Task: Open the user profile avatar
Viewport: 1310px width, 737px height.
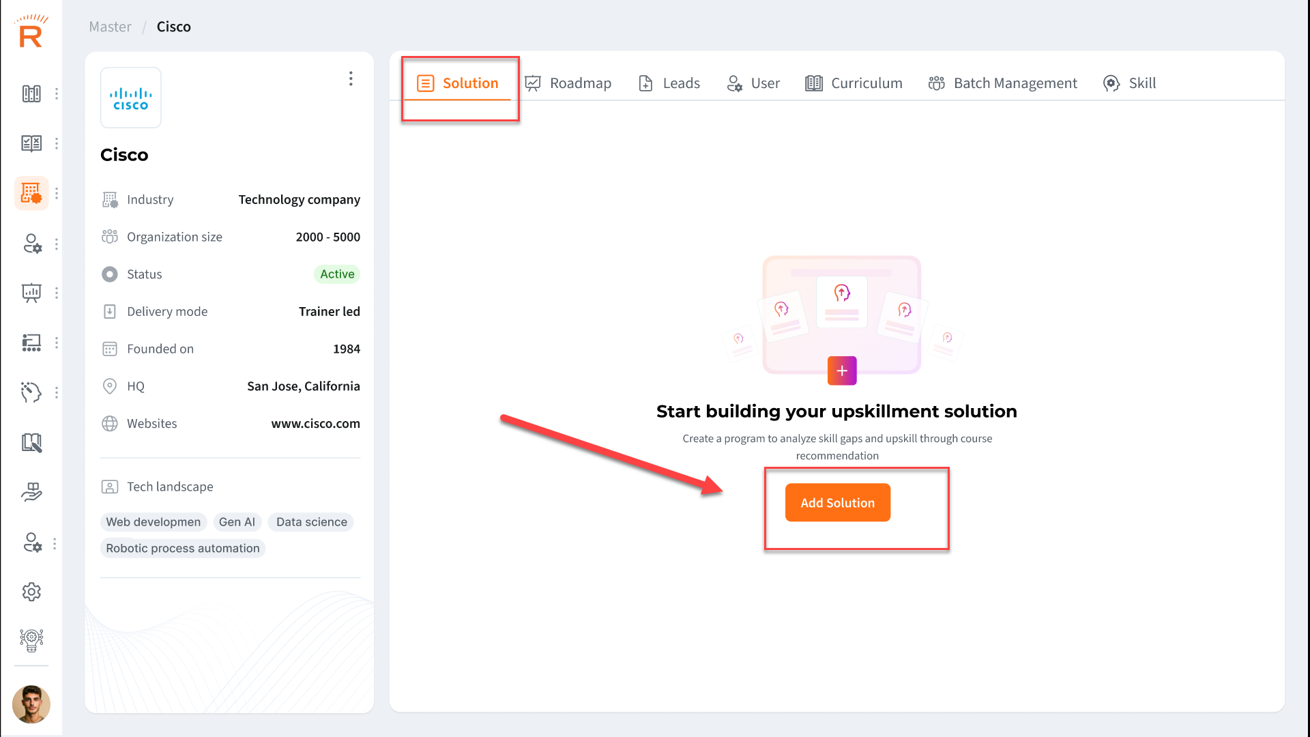Action: tap(31, 704)
